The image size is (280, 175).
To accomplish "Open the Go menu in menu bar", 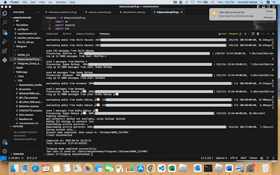I will [50, 2].
